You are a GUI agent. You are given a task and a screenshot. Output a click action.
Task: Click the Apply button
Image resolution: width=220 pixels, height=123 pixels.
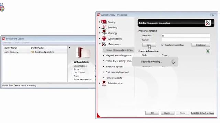point(183,113)
